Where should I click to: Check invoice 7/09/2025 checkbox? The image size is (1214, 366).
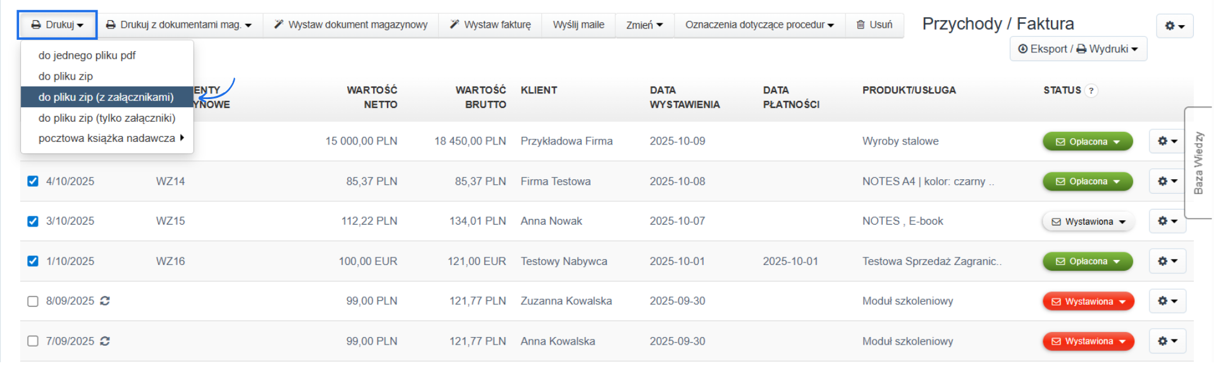pos(33,341)
